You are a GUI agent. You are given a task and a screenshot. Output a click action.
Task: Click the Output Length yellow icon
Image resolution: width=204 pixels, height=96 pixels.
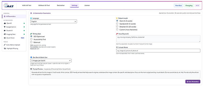click(117, 18)
